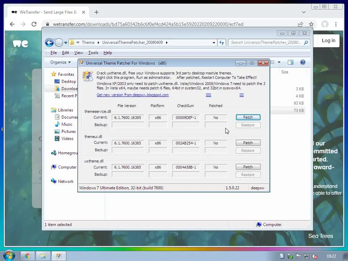The height and width of the screenshot is (261, 348).
Task: Click the folder icon in address bar
Action: click(72, 42)
